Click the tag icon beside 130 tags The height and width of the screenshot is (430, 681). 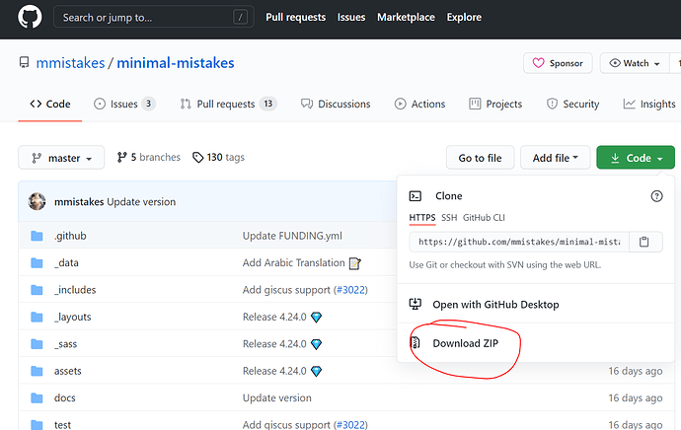pos(197,157)
